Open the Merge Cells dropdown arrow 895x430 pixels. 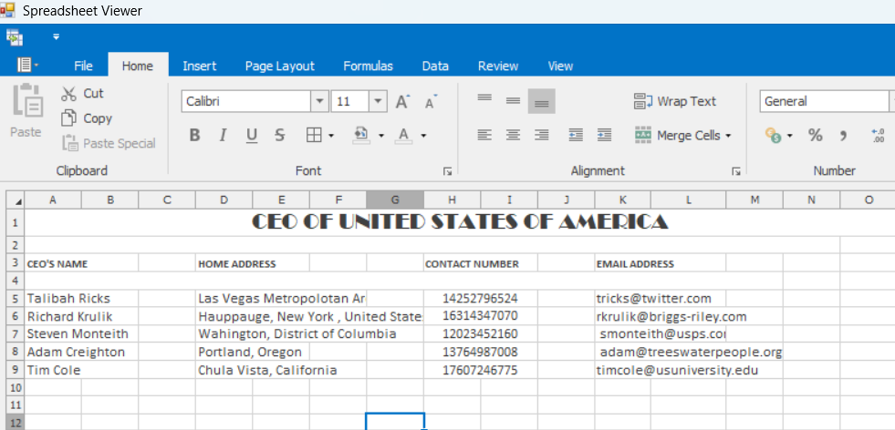728,136
